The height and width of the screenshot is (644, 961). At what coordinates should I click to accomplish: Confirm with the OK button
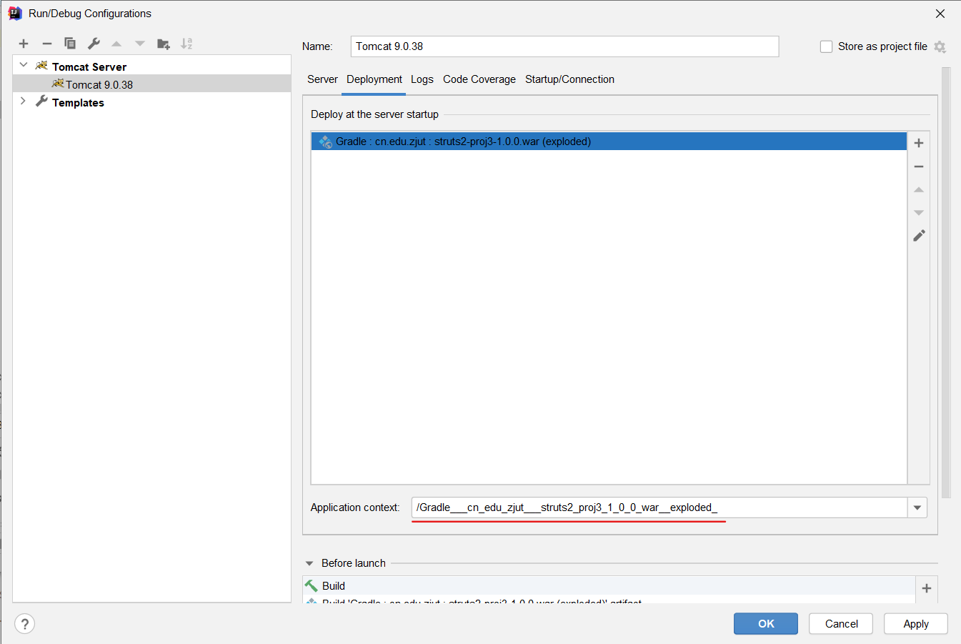point(766,624)
